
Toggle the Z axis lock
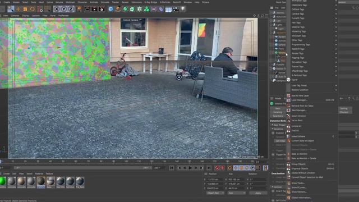click(71, 9)
